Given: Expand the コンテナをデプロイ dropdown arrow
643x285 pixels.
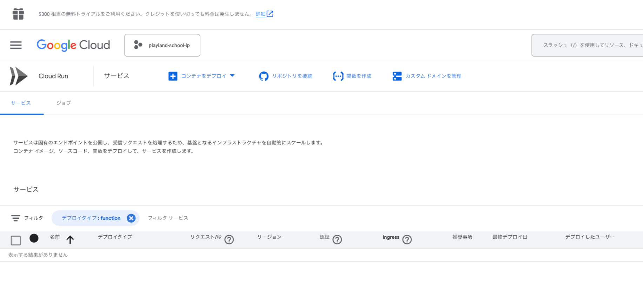Looking at the screenshot, I should coord(232,76).
